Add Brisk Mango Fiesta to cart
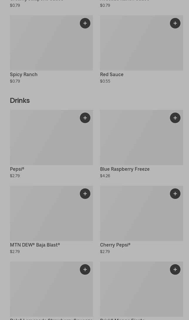The height and width of the screenshot is (320, 189). 175,269
